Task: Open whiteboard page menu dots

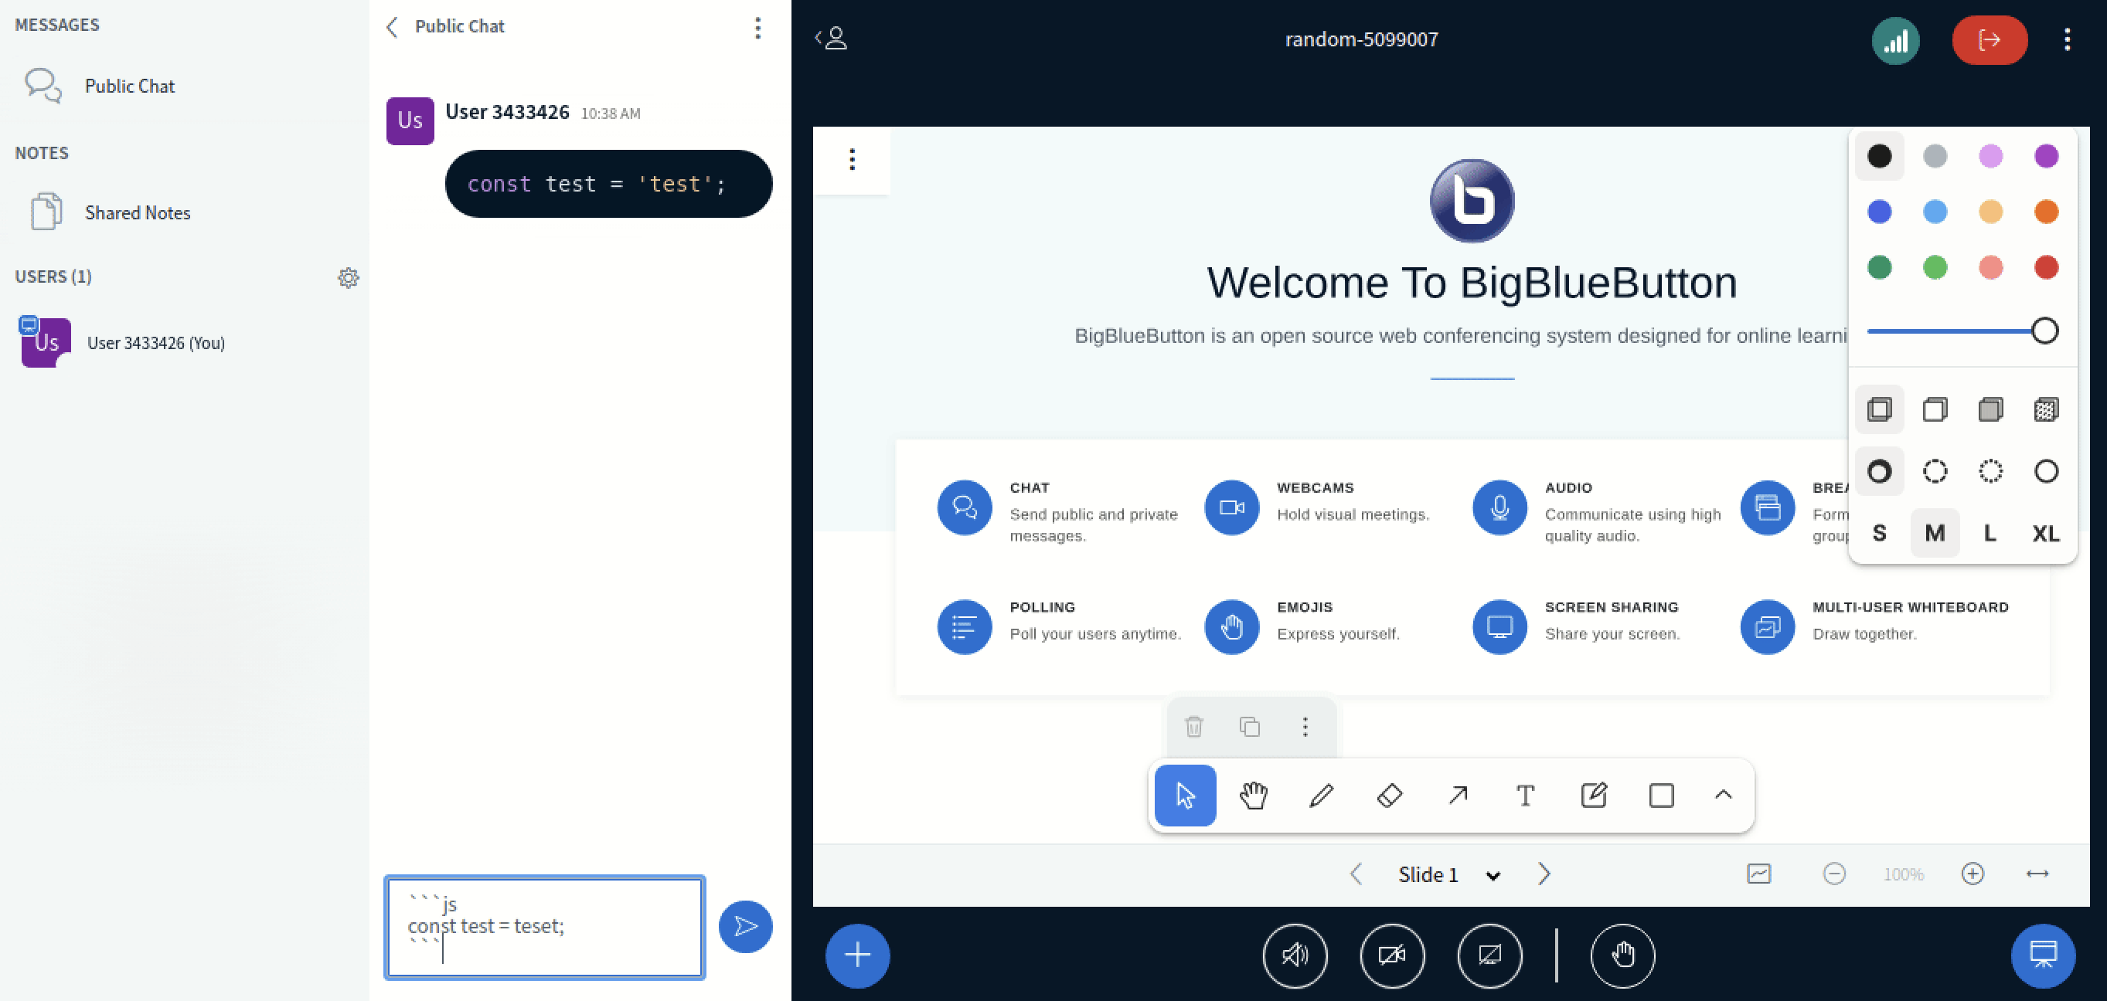Action: click(853, 159)
